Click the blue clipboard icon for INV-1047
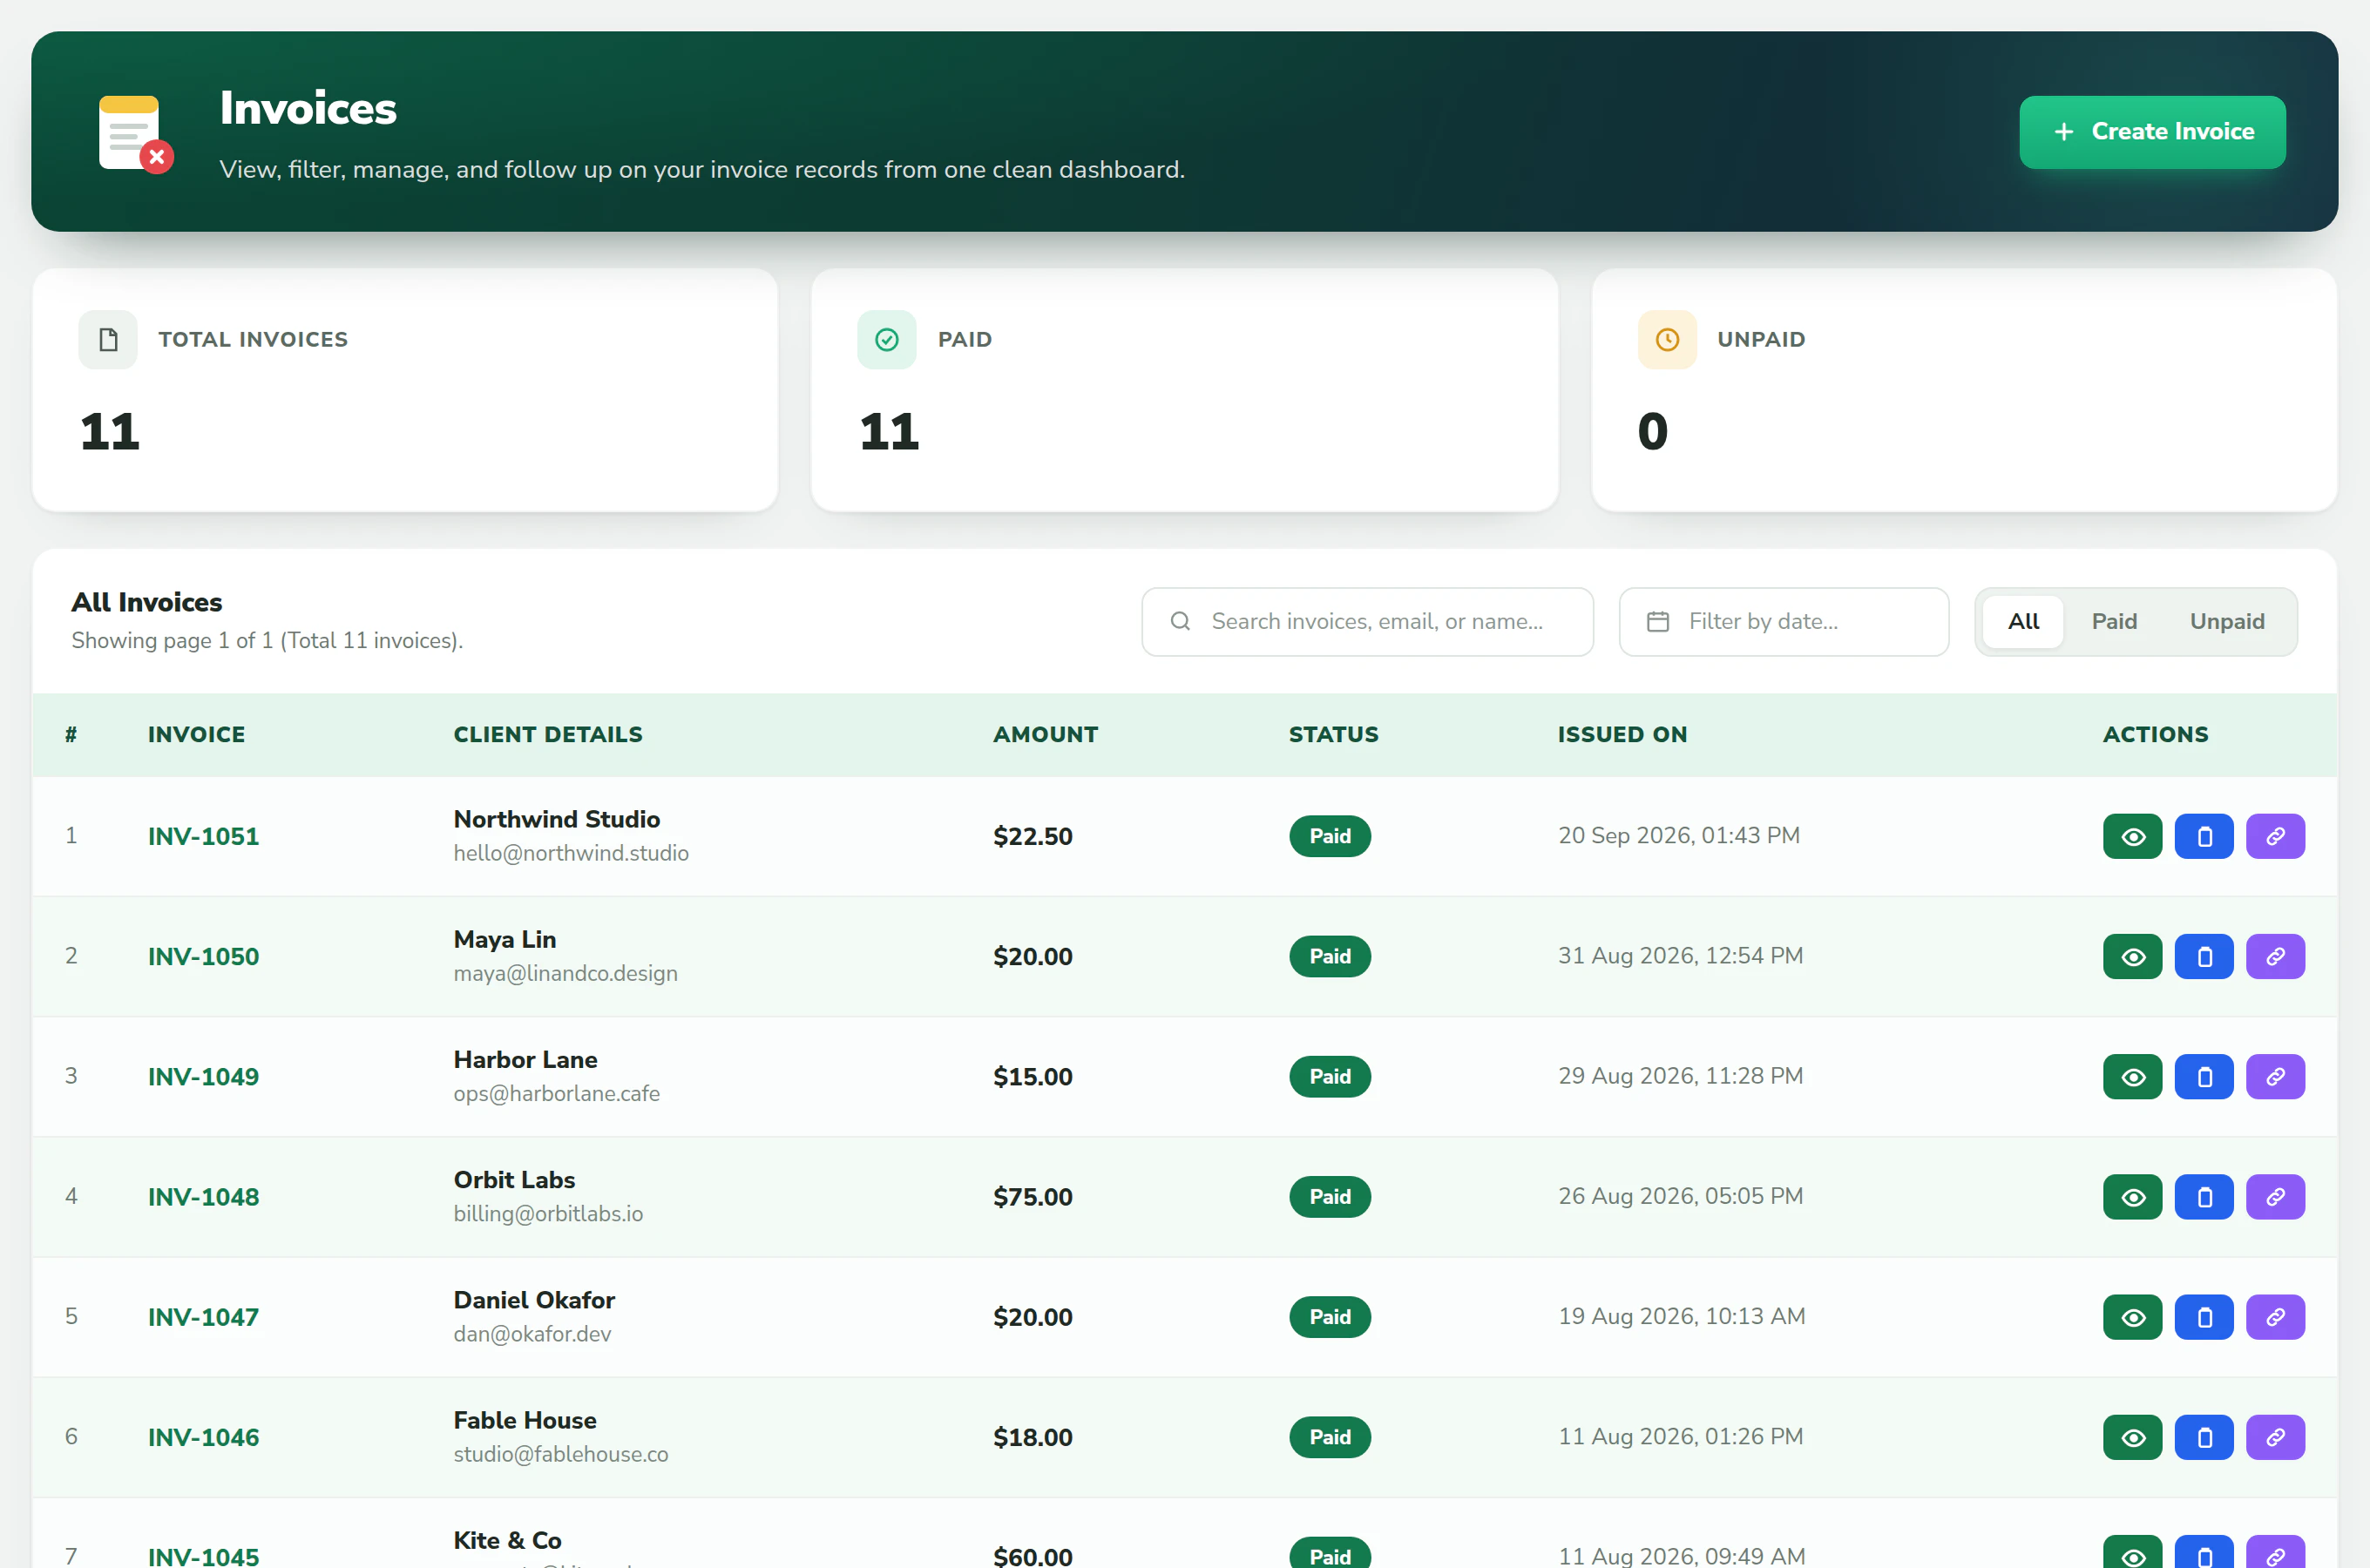This screenshot has width=2370, height=1568. (2204, 1316)
